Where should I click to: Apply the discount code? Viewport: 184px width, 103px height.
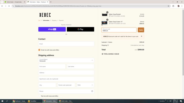141,30
